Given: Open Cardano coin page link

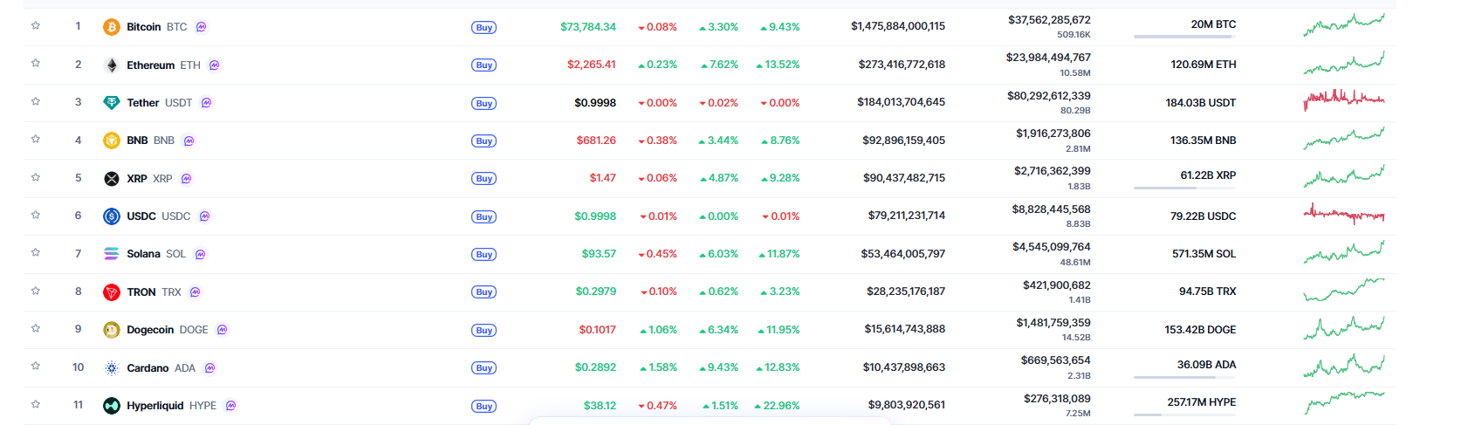Looking at the screenshot, I should [x=147, y=368].
